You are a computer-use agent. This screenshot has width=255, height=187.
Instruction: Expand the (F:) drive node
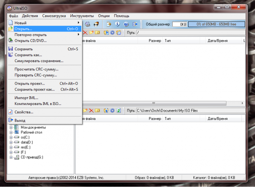pyautogui.click(x=11, y=152)
